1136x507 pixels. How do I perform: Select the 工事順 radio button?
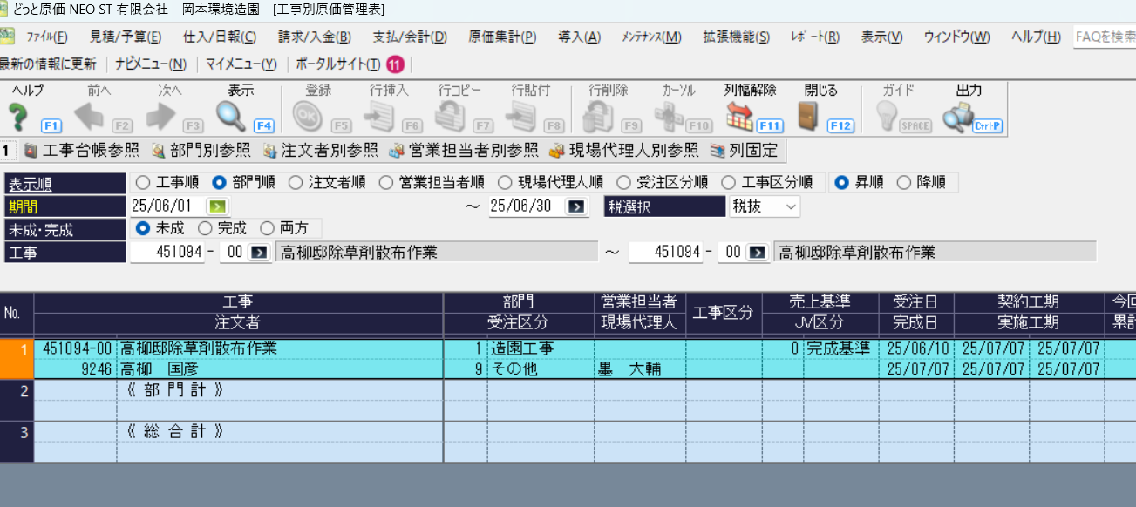click(x=143, y=183)
